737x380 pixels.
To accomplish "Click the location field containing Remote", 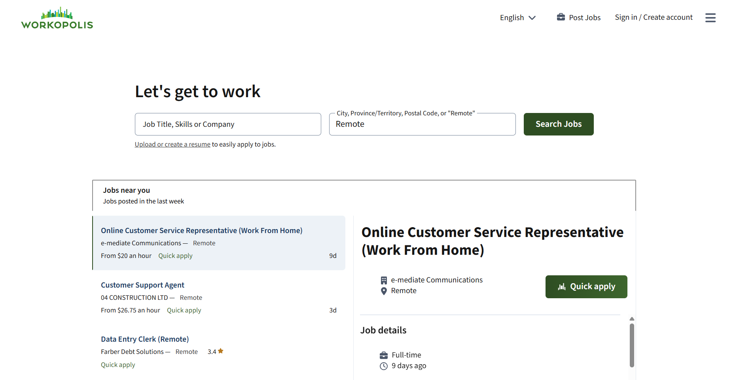I will (422, 124).
